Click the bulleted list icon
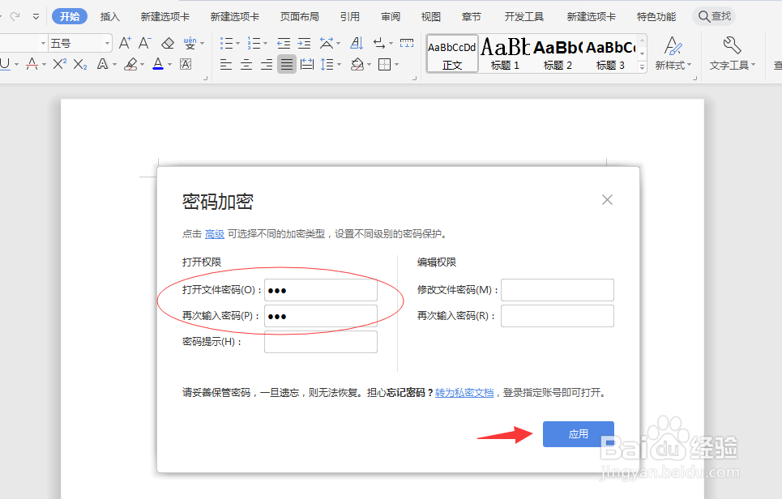 [x=226, y=44]
